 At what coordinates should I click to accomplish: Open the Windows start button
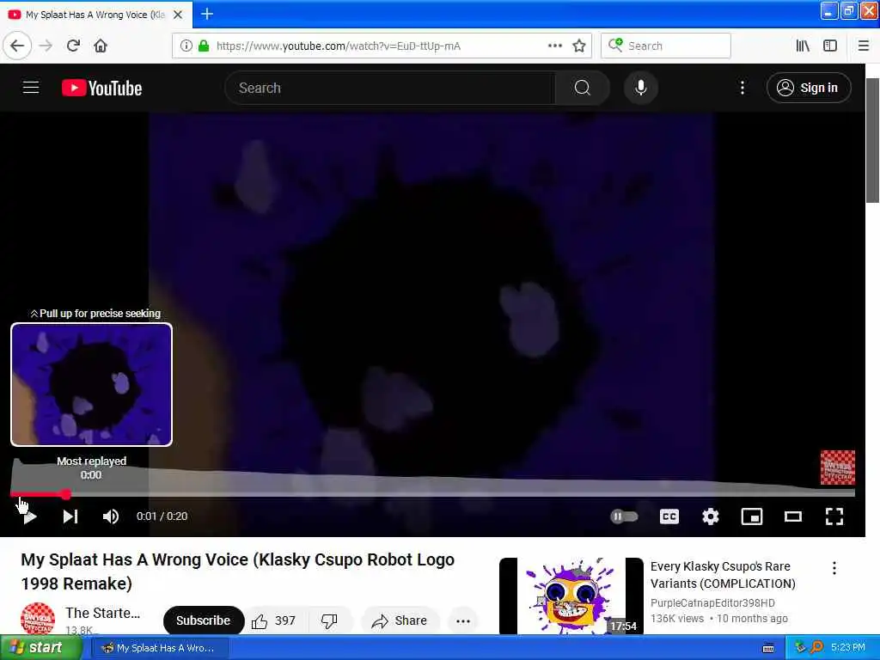pos(40,648)
